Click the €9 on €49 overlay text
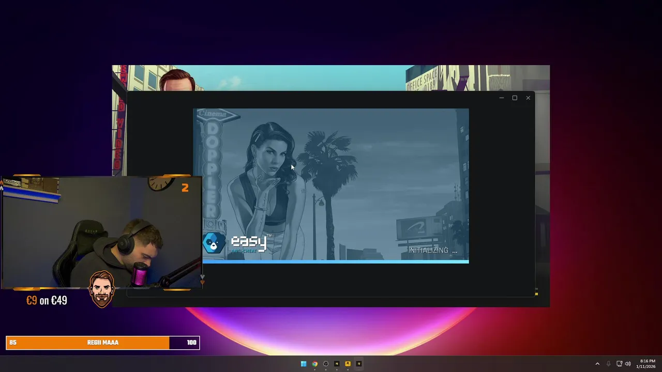 click(x=47, y=300)
